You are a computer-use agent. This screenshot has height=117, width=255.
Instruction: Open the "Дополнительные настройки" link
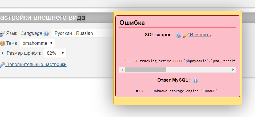point(36,65)
